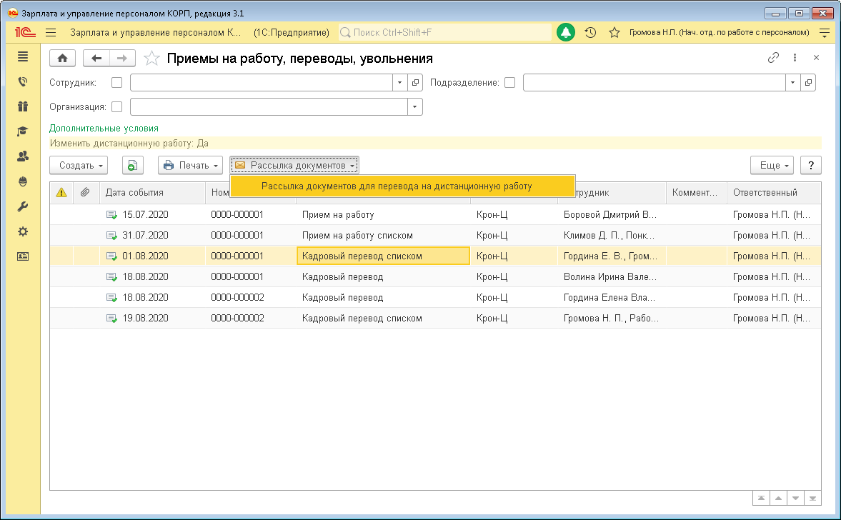The width and height of the screenshot is (841, 520).
Task: Click the notifications bell icon
Action: [x=566, y=33]
